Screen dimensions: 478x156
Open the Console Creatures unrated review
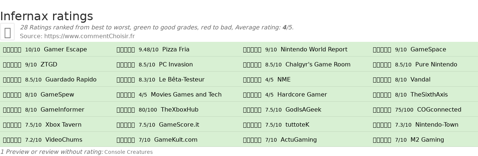pyautogui.click(x=128, y=152)
